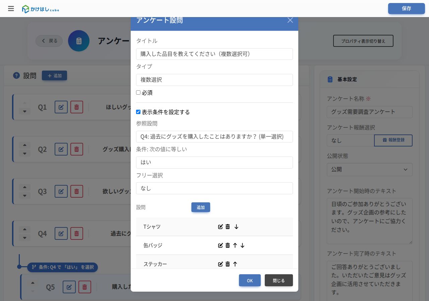Move Tシャツ option down
This screenshot has height=301, width=429.
[x=236, y=227]
